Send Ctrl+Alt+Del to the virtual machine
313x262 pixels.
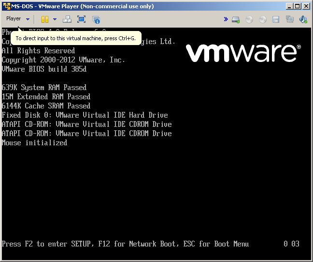point(67,19)
